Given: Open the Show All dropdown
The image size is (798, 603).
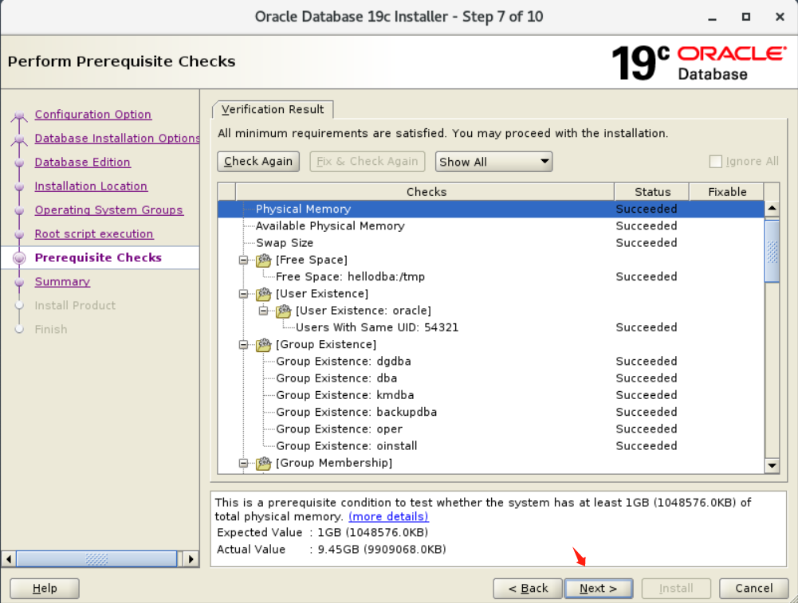Looking at the screenshot, I should (x=493, y=162).
